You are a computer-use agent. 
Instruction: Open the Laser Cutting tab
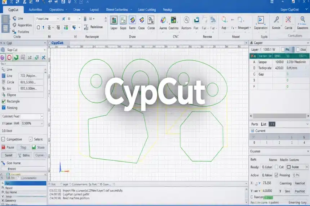[147, 9]
